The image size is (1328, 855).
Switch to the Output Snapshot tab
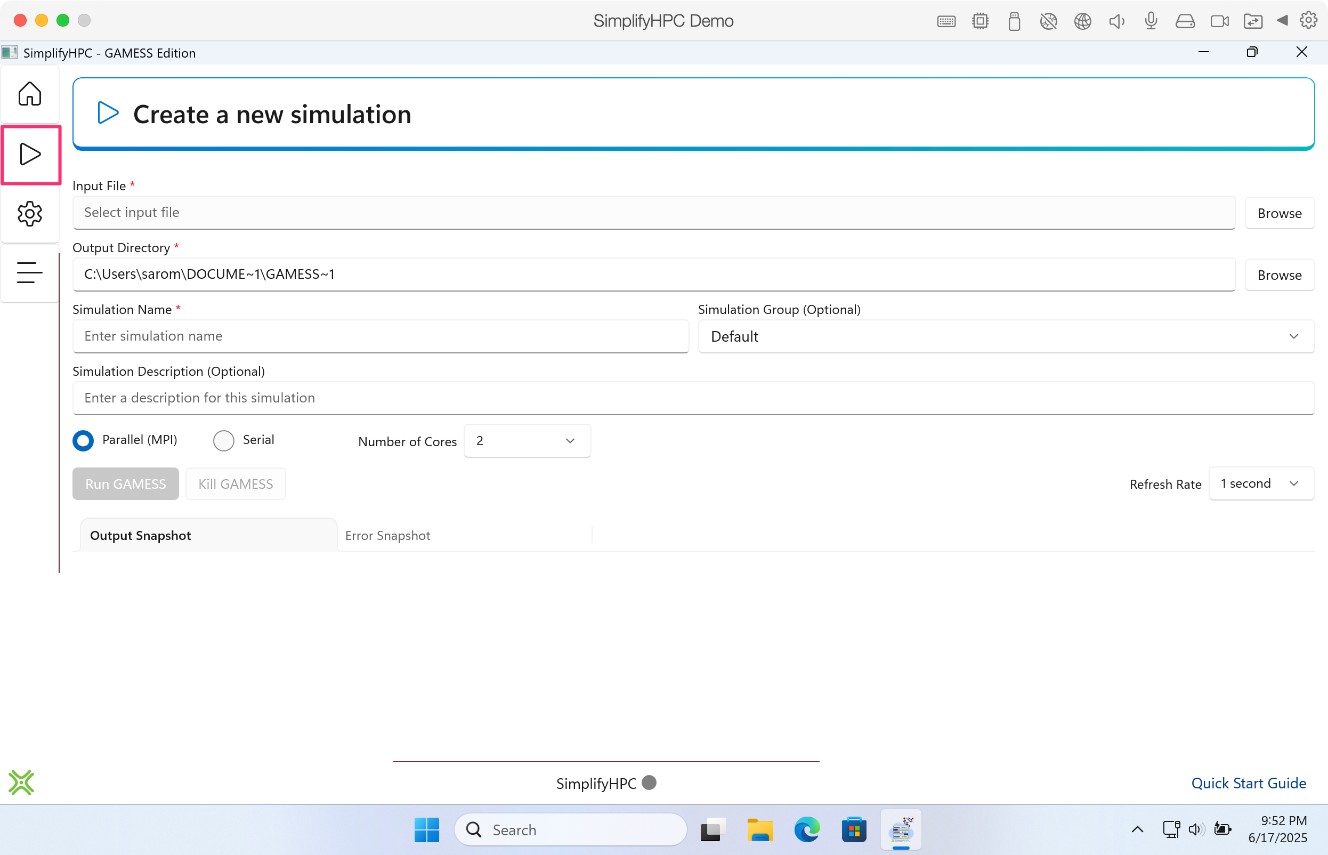click(x=140, y=536)
